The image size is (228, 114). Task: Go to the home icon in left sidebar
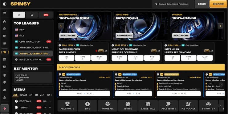5,21
